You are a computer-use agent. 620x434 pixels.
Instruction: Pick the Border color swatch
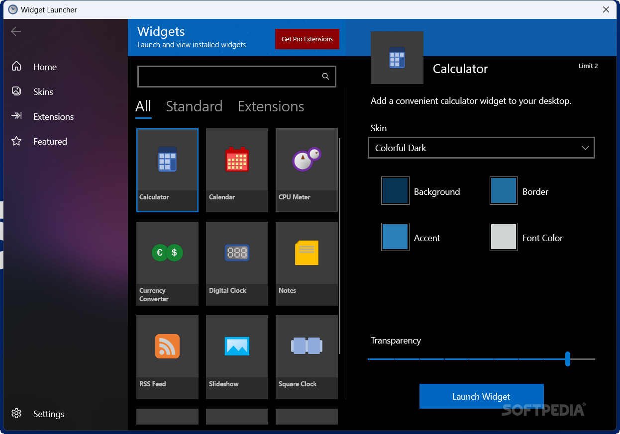(x=504, y=191)
